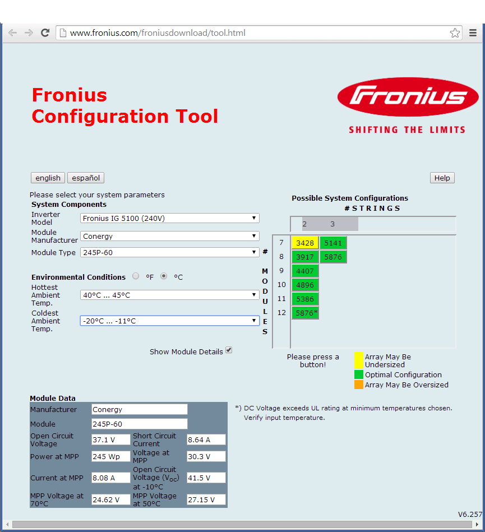Click the yellow 3428 configuration cell
Viewport: 485px width, 532px height.
[305, 243]
